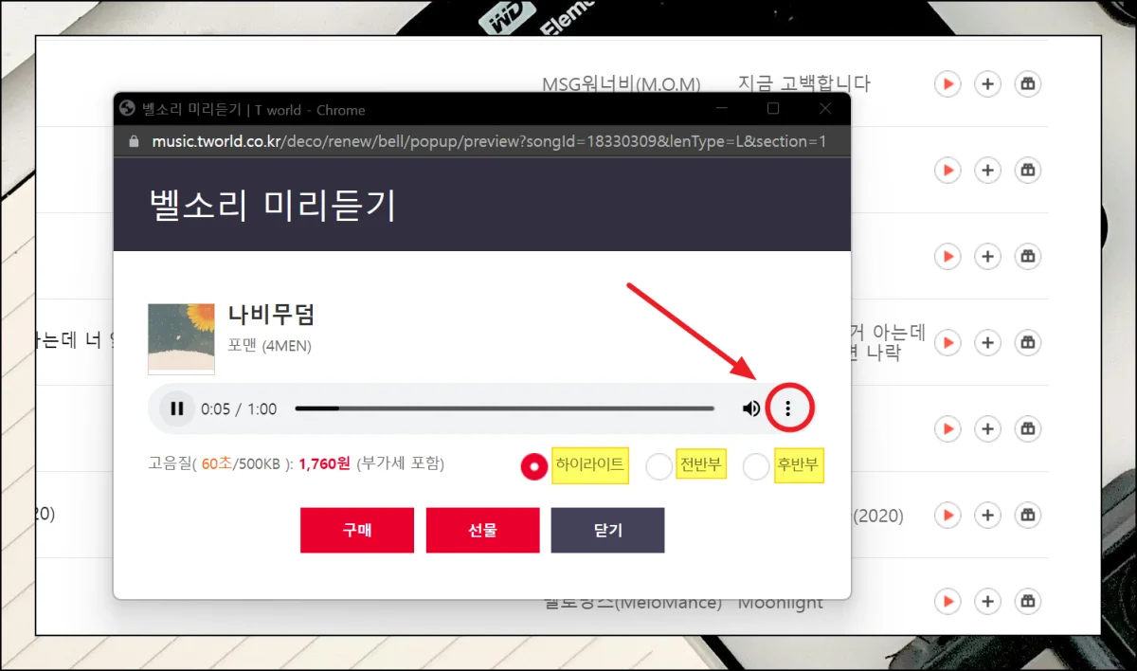Click the lock icon in the address bar
This screenshot has width=1137, height=671.
pos(134,141)
